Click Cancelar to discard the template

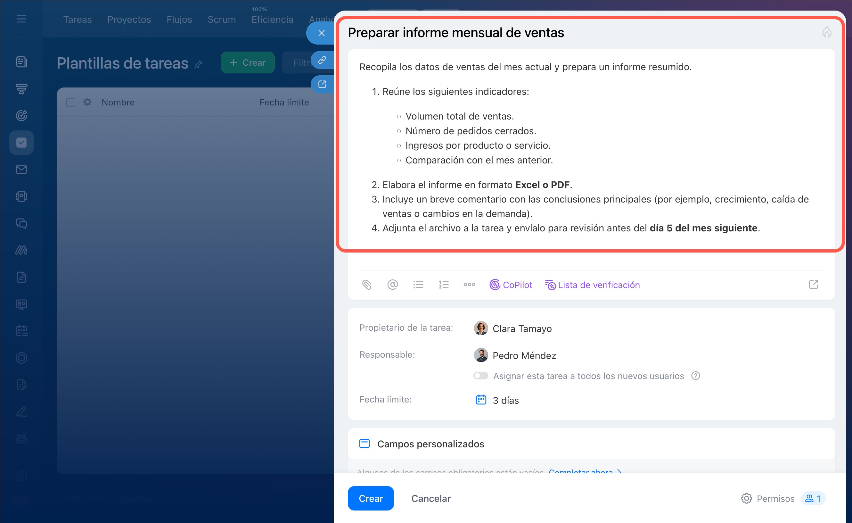tap(431, 498)
